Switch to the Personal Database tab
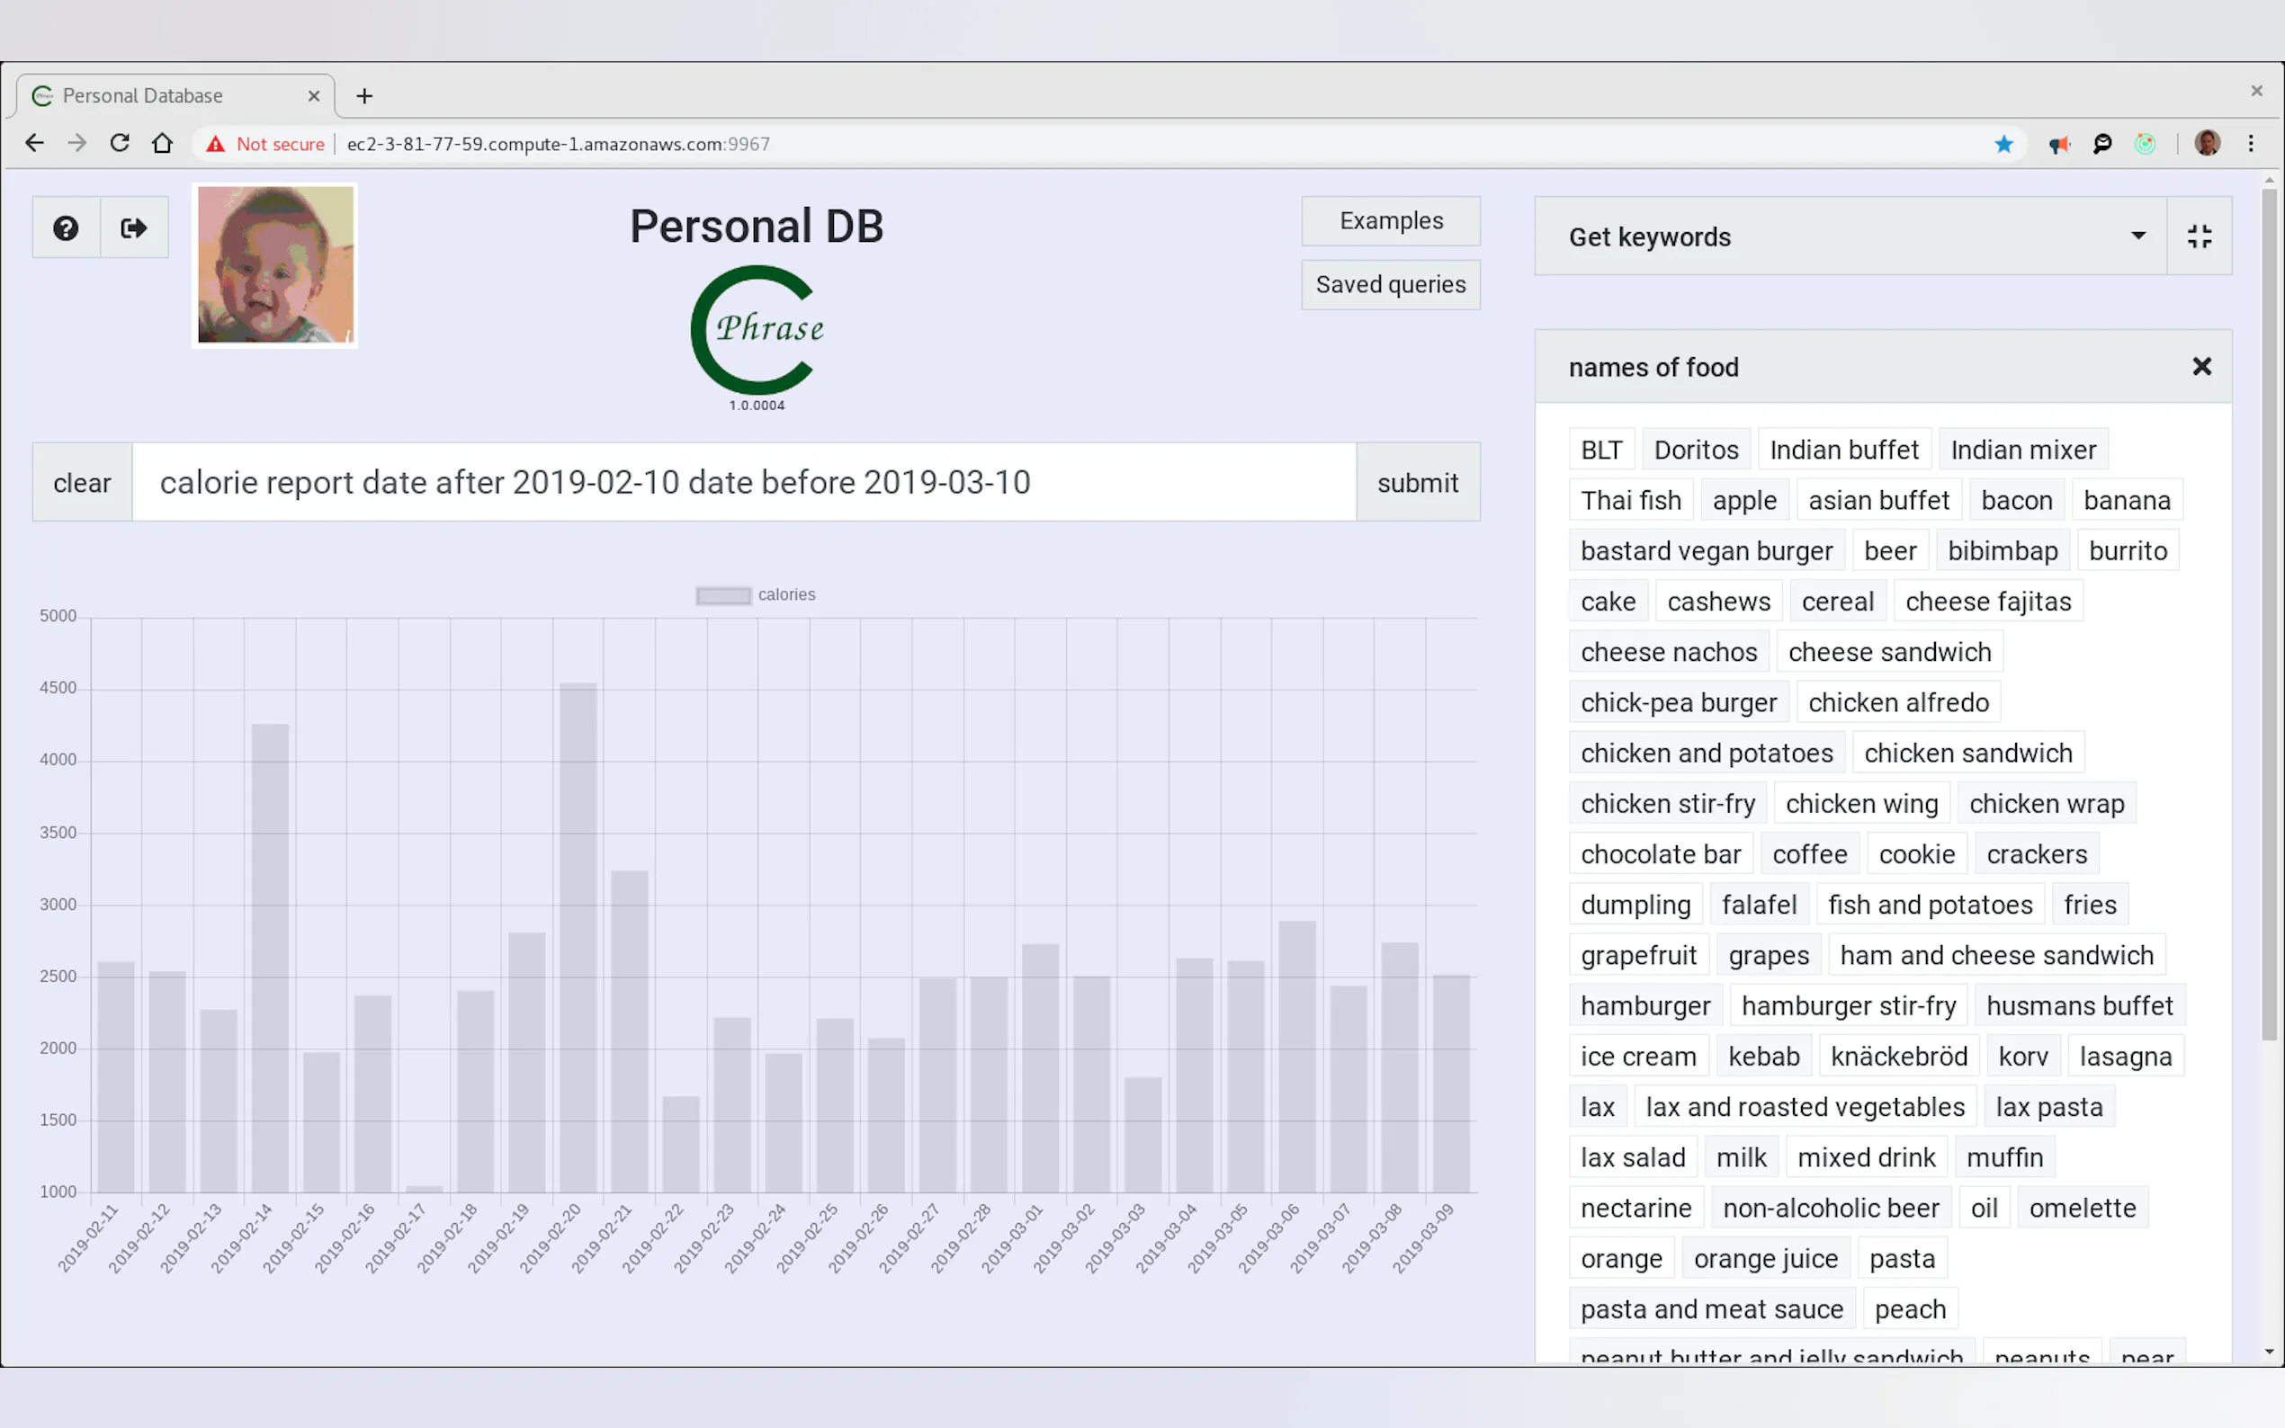Image resolution: width=2285 pixels, height=1428 pixels. (x=144, y=96)
